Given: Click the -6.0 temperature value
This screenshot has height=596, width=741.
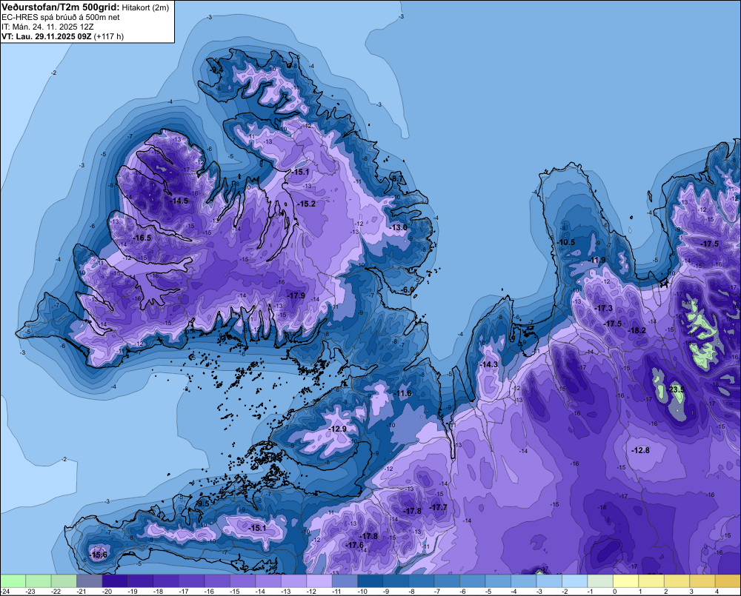Looking at the screenshot, I should (x=408, y=289).
